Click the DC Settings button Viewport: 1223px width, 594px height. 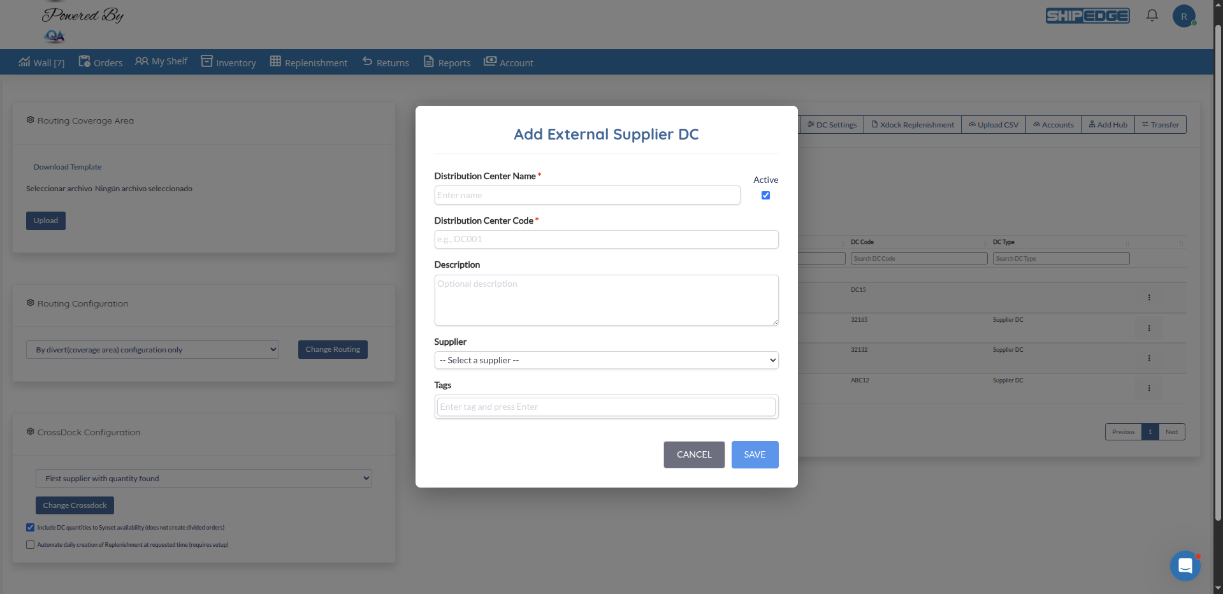tap(832, 124)
